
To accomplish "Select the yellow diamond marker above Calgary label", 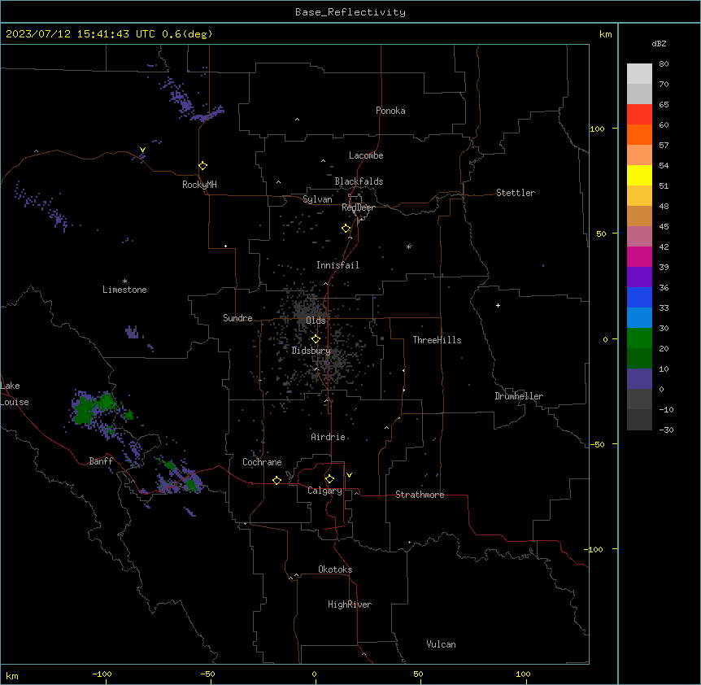I will coord(329,479).
